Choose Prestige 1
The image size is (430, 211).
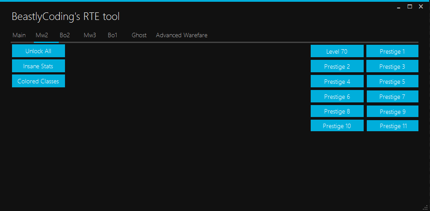point(392,51)
